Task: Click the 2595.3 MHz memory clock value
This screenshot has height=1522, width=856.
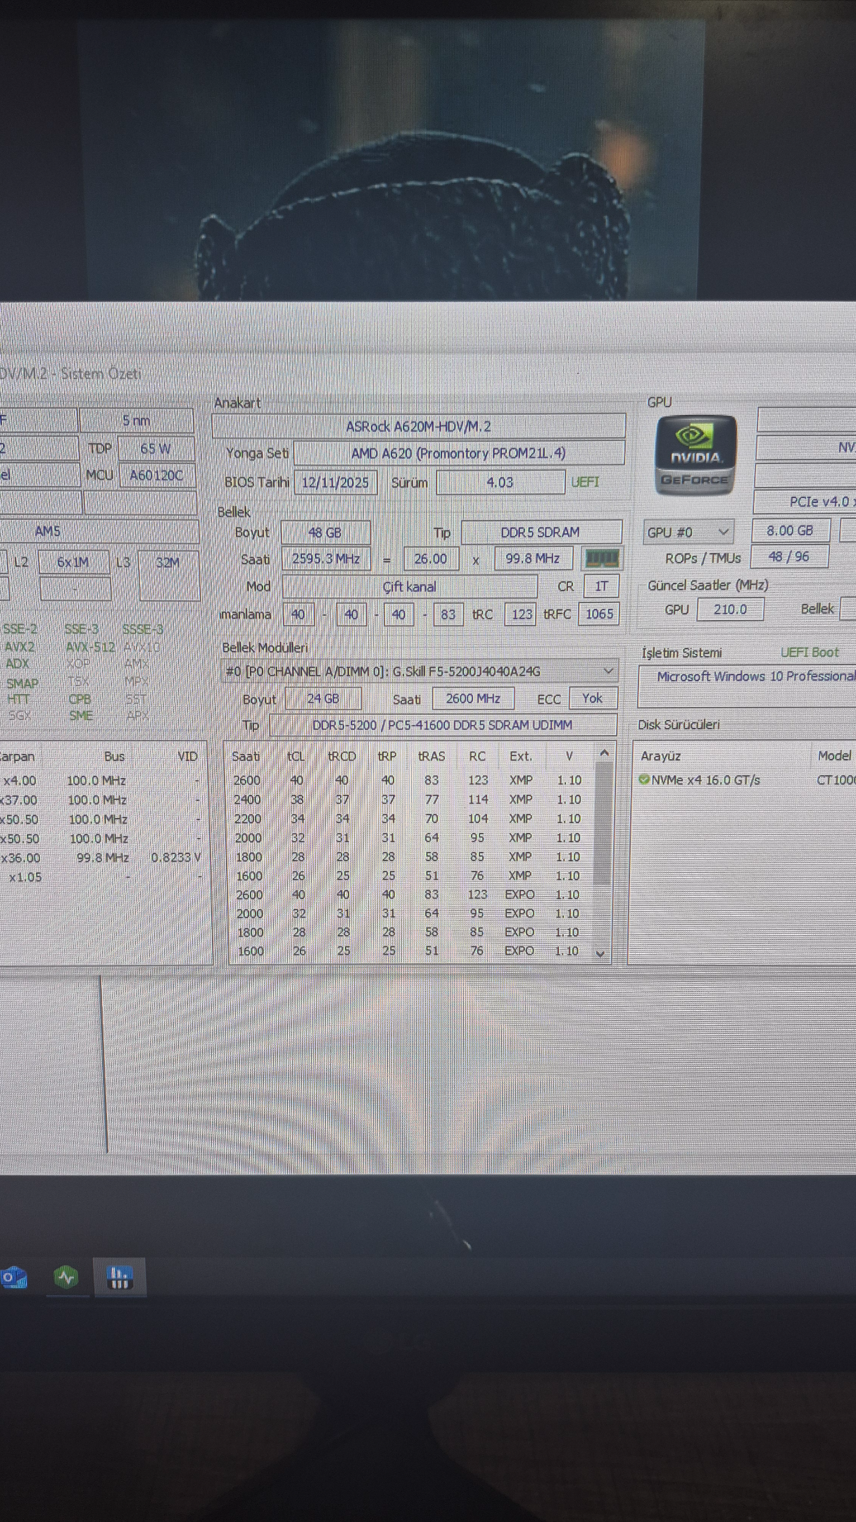Action: [x=326, y=559]
